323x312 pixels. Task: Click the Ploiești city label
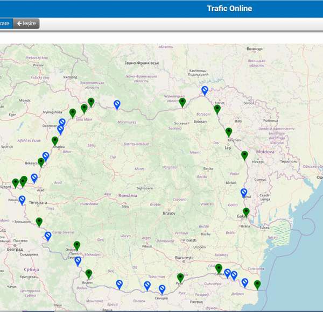pyautogui.click(x=189, y=240)
